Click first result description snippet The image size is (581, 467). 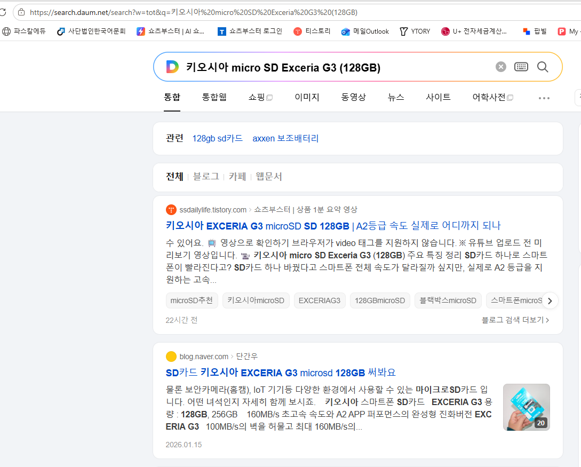tap(356, 262)
